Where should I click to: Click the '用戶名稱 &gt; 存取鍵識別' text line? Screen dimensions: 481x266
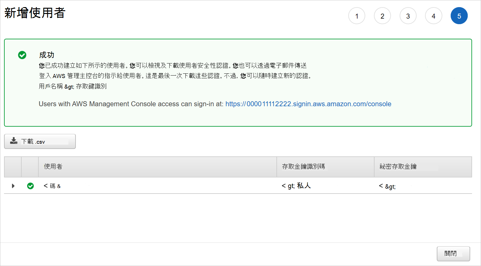73,86
